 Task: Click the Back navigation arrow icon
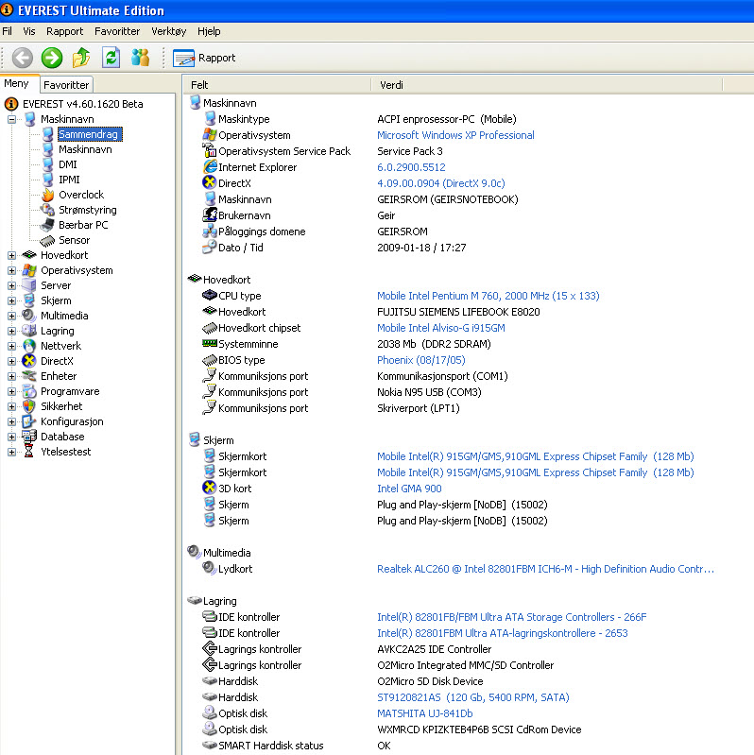click(x=23, y=58)
